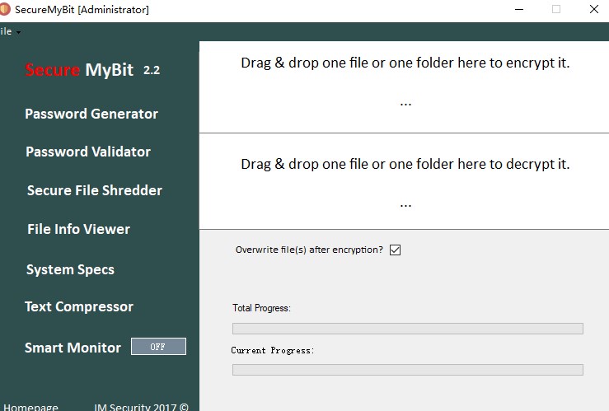Screen dimensions: 609x411
Task: Click the dropdown arrow beside the File menu
Action: point(18,32)
